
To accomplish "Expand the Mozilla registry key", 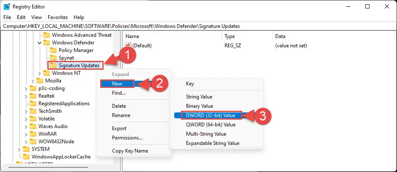I will point(33,81).
